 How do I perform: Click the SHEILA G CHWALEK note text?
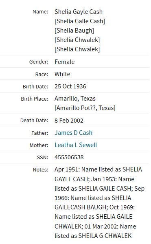pos(105,236)
